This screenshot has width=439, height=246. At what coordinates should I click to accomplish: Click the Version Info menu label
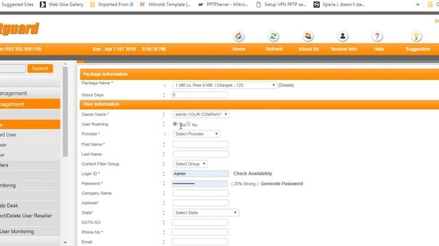(344, 49)
